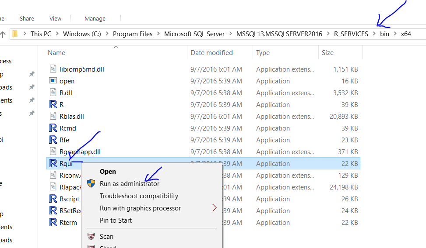Expand chevron after Program Files breadcrumb
Screen dimensions: 426x248
158,34
